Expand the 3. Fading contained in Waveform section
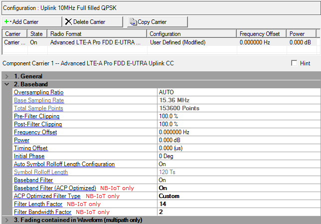This screenshot has height=224, width=321. tap(7, 220)
